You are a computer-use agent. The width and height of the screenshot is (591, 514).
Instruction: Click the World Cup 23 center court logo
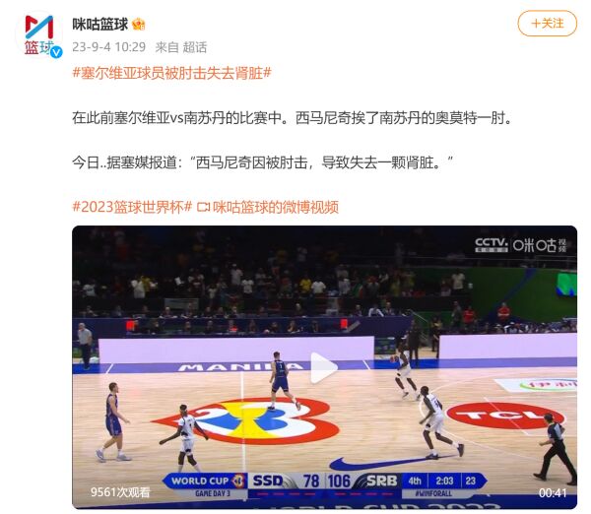pos(246,420)
